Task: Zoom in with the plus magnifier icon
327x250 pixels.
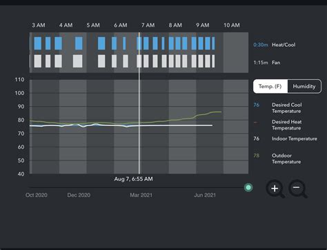Action: pyautogui.click(x=275, y=189)
